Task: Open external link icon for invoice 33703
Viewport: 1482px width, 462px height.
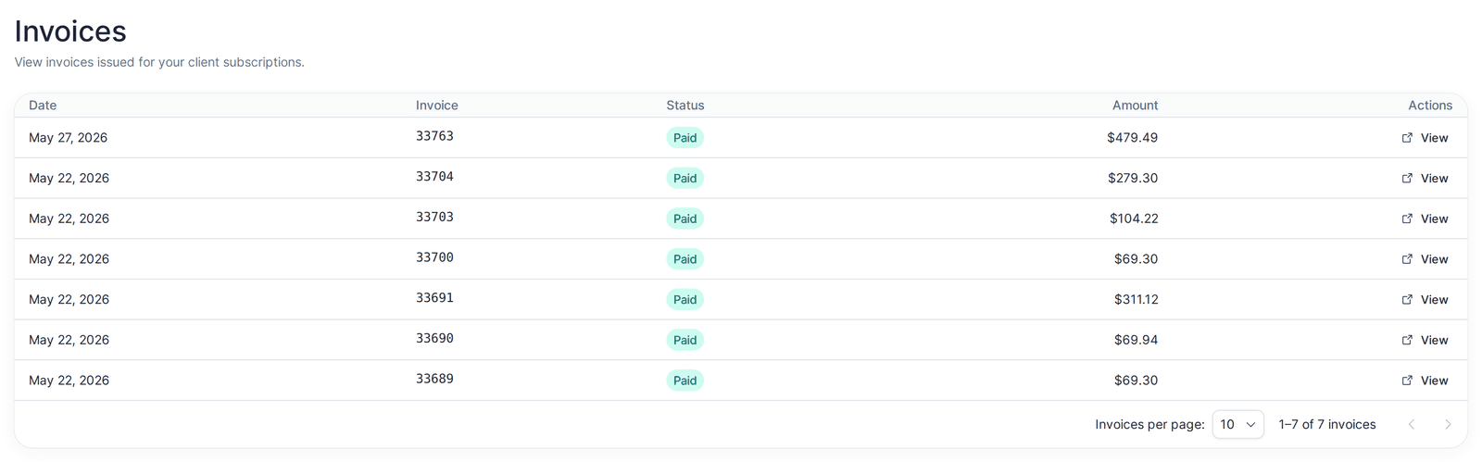Action: [1407, 219]
